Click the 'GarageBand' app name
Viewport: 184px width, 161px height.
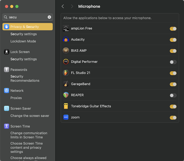(81, 84)
